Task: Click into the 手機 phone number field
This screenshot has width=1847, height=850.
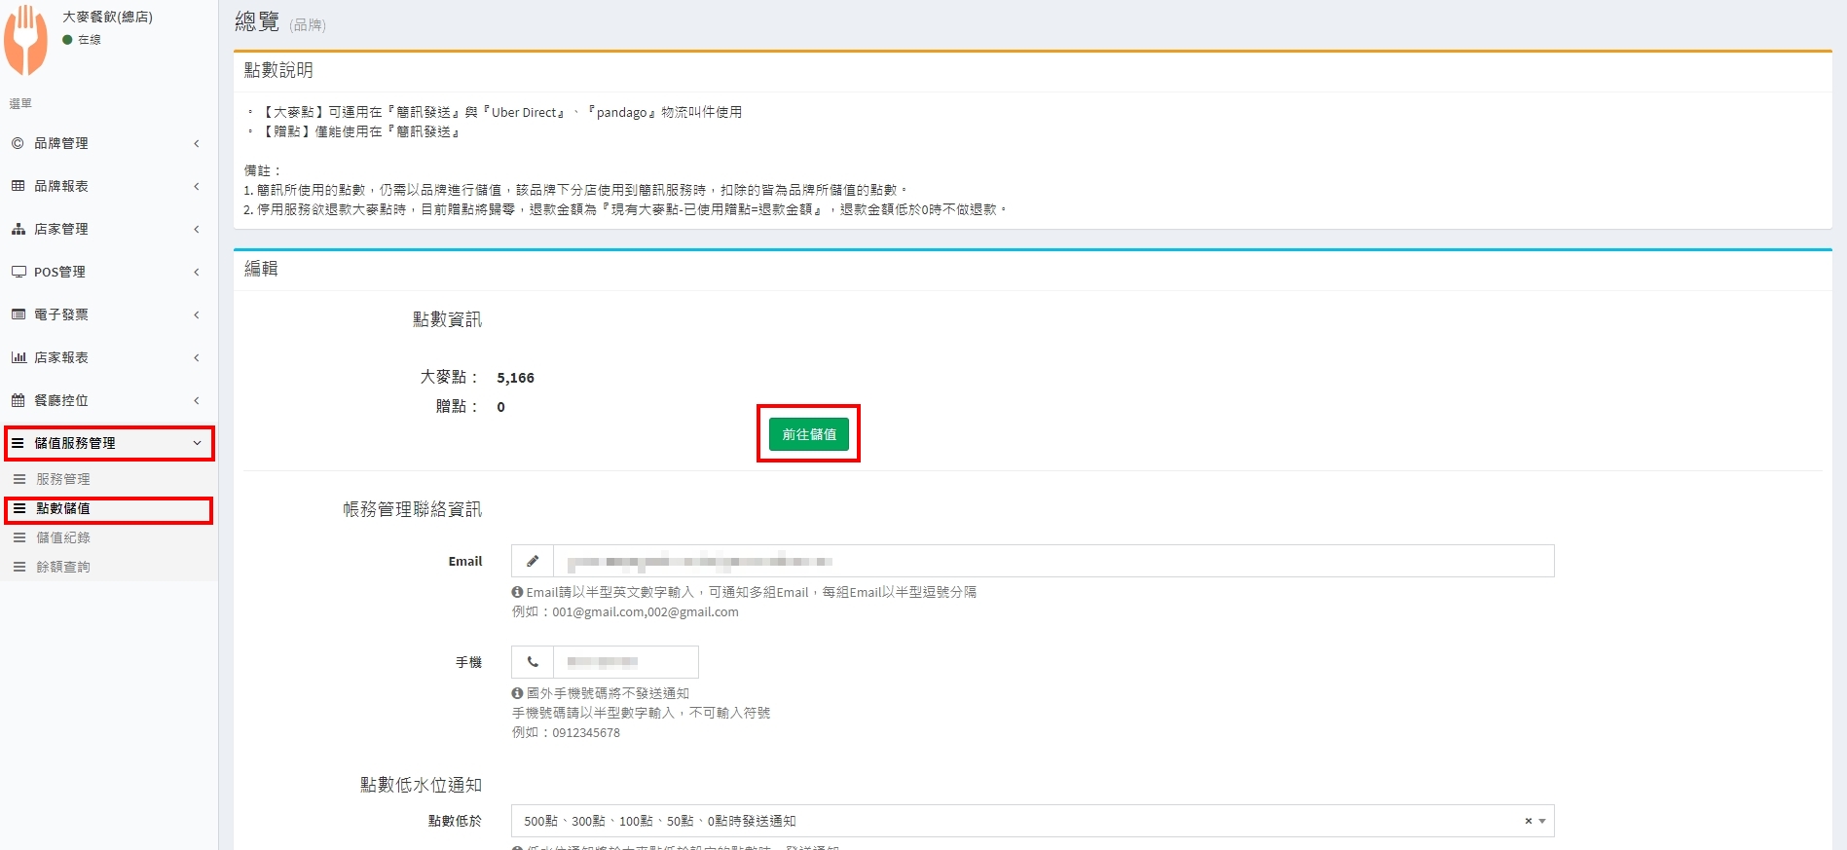Action: coord(625,662)
